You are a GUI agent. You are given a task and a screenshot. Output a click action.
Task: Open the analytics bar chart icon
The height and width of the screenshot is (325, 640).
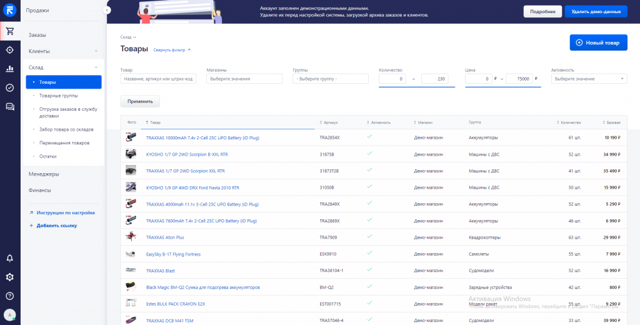coord(9,69)
